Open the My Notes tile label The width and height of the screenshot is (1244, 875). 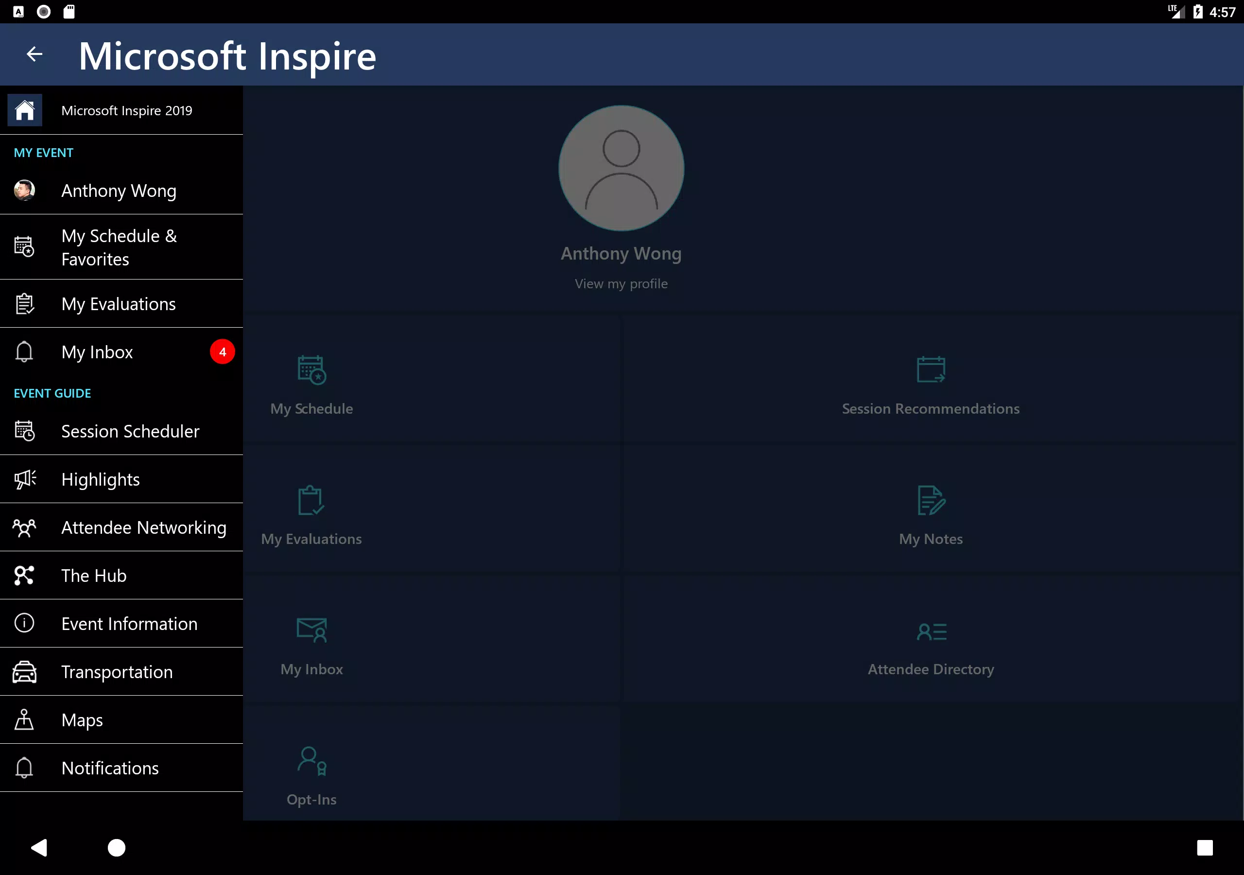coord(931,539)
